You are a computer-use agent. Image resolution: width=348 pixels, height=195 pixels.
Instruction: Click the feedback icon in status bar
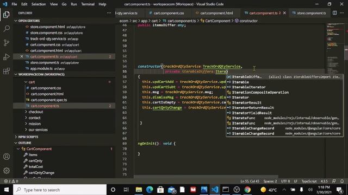334,181
